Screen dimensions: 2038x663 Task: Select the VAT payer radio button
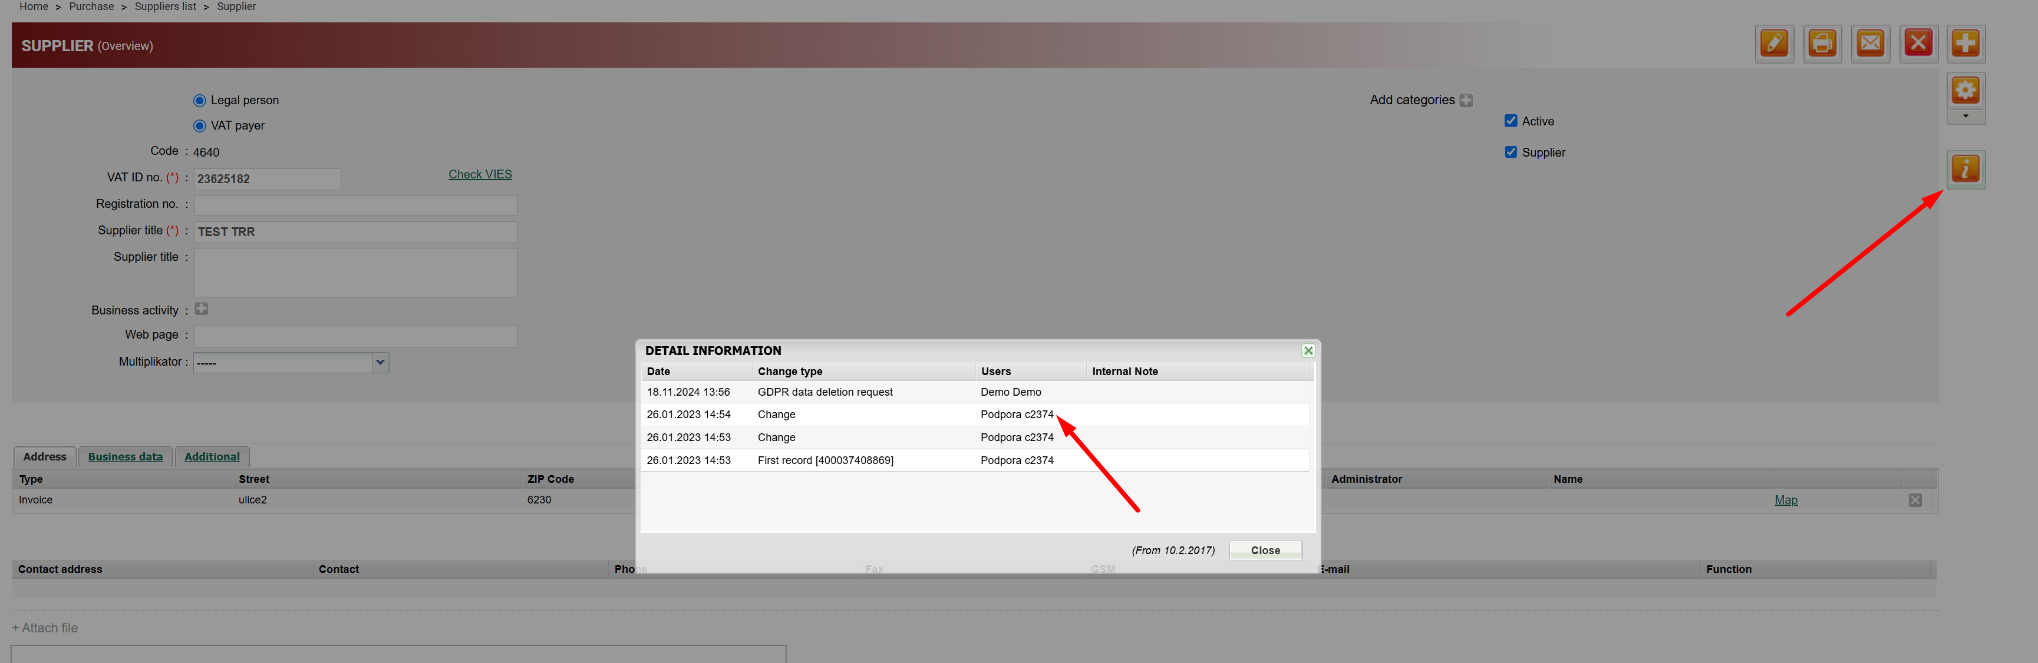199,125
